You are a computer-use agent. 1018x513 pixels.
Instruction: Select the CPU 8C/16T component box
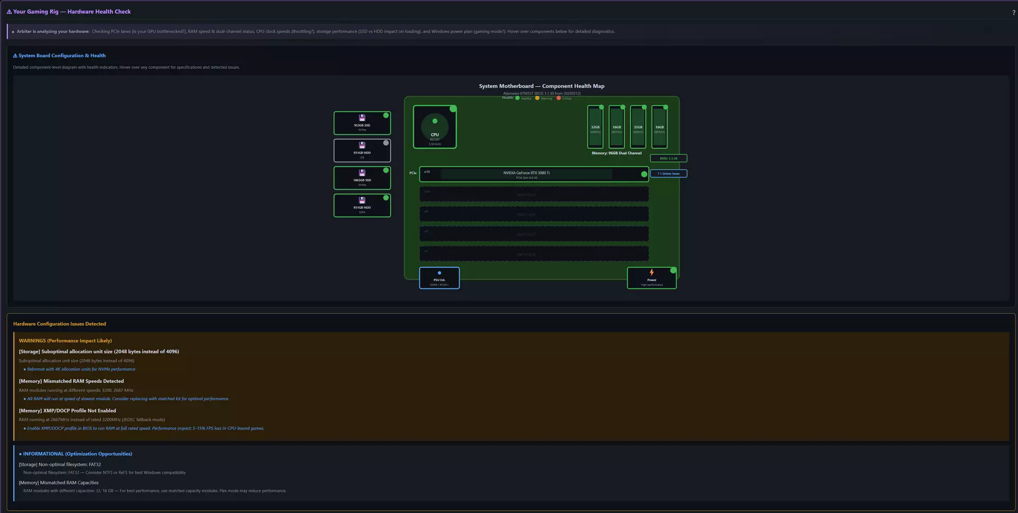click(435, 127)
